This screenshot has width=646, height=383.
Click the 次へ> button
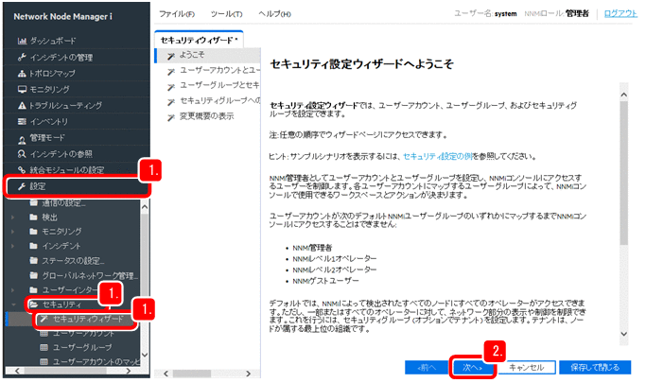point(472,367)
